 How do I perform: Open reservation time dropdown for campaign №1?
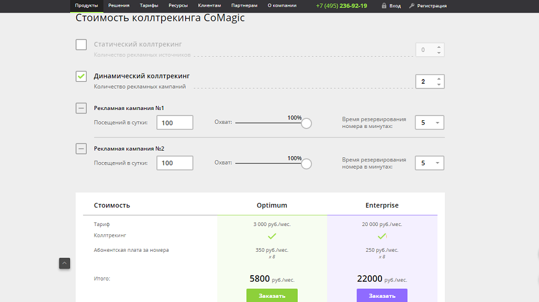pyautogui.click(x=429, y=123)
